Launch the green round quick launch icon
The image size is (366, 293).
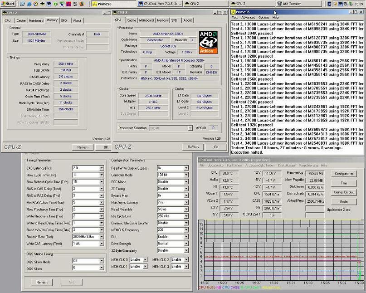[55, 4]
